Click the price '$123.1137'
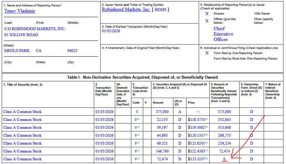The image size is (286, 164). (196, 159)
